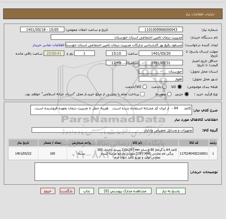Image resolution: width=226 pixels, height=219 pixels.
Task: Click the buyer organization name field
Action: 117,37
